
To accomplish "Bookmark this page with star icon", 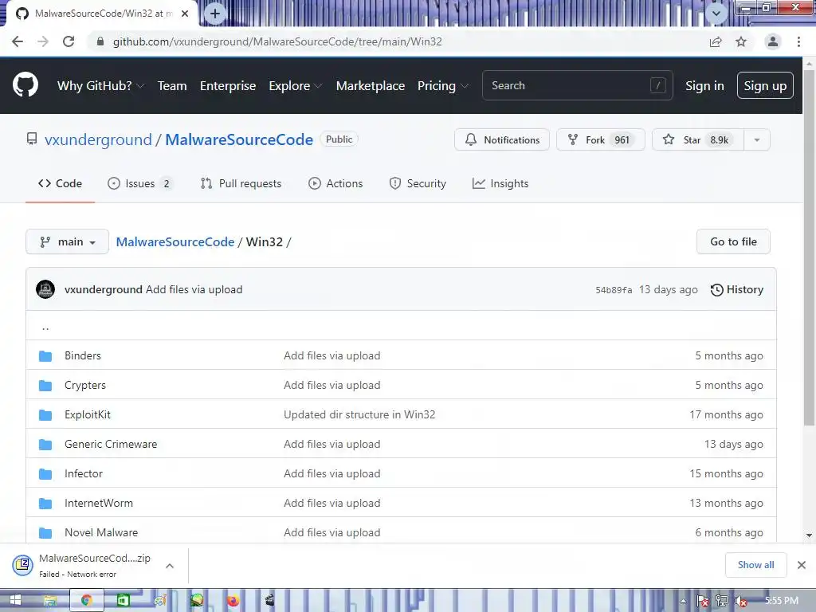I will click(741, 41).
